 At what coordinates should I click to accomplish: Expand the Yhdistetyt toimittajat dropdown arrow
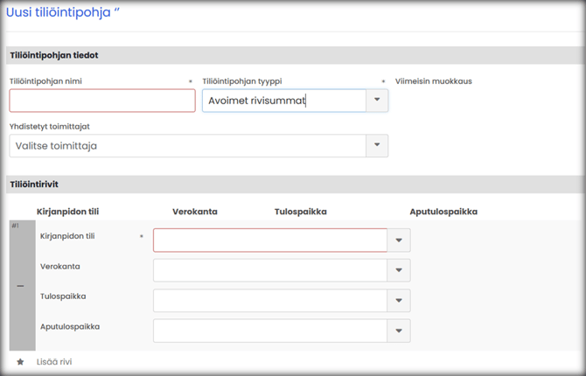tap(377, 145)
